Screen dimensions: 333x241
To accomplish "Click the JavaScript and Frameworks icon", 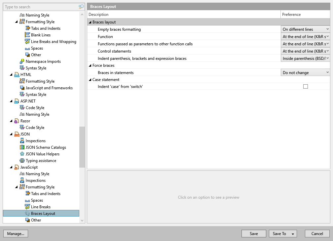I will pos(22,88).
